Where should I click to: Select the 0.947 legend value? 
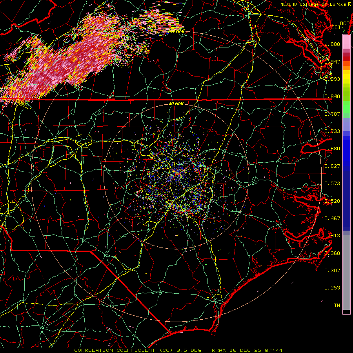click(332, 62)
